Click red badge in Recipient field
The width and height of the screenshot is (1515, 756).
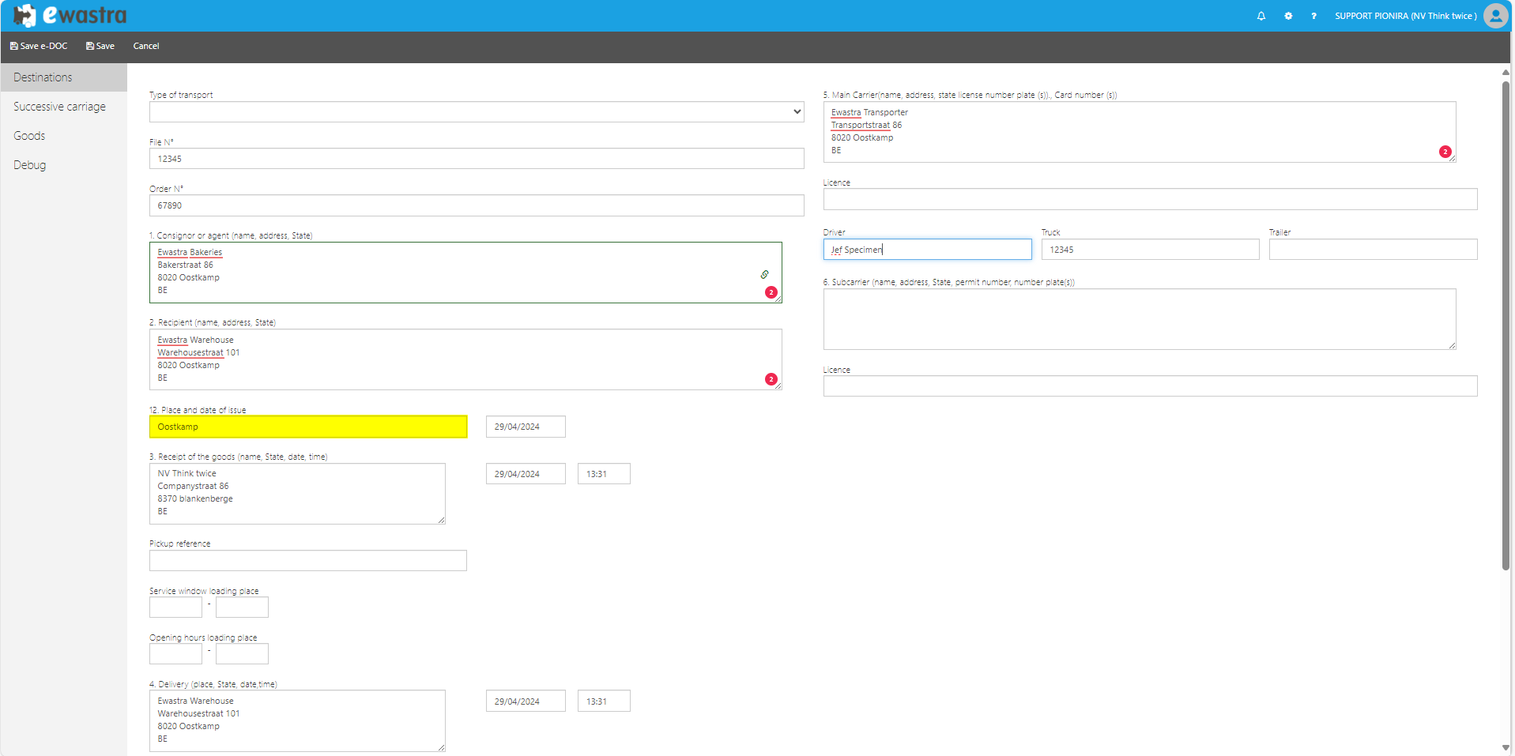point(771,379)
